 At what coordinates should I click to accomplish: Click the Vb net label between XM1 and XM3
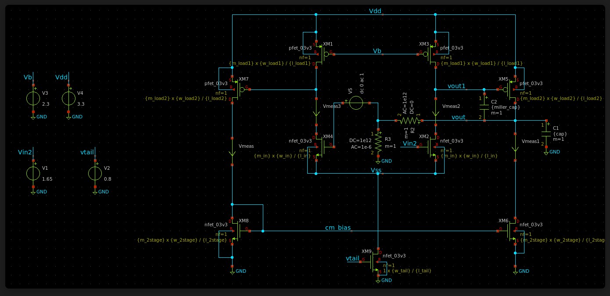[x=377, y=51]
